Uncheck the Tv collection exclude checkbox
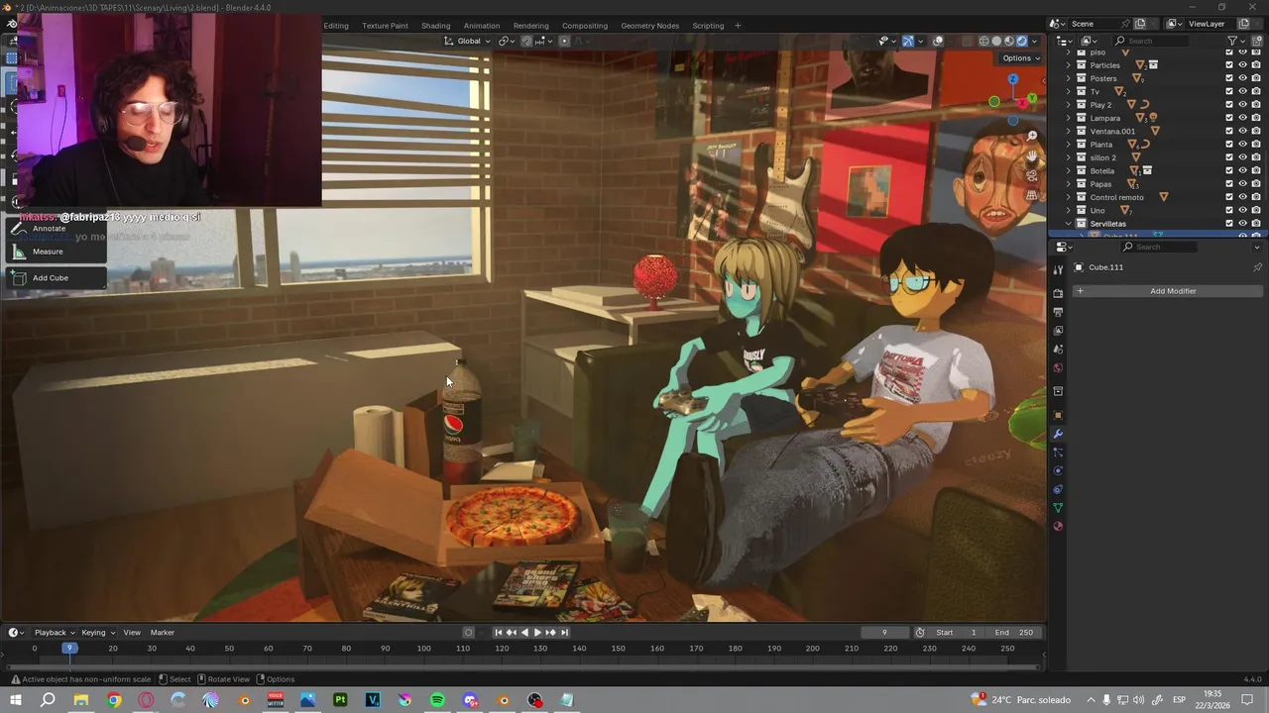The image size is (1269, 713). click(1229, 91)
